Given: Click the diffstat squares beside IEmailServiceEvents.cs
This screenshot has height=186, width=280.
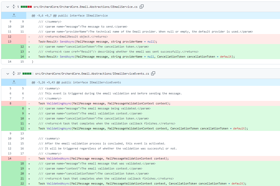Looking at the screenshot, I should pyautogui.click(x=28, y=74).
